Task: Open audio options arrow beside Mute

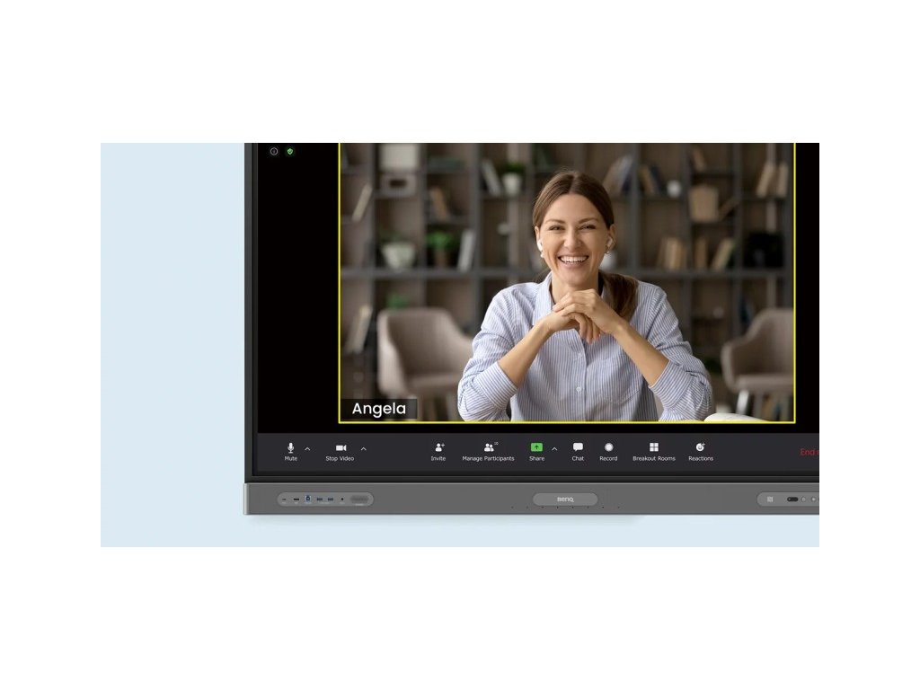Action: 307,449
